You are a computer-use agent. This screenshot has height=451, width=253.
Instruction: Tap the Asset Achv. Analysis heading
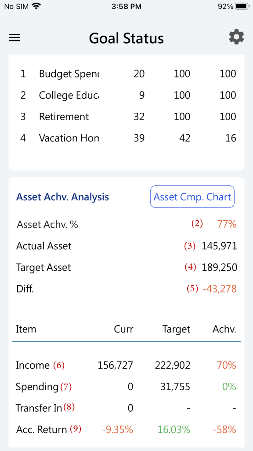pyautogui.click(x=62, y=197)
